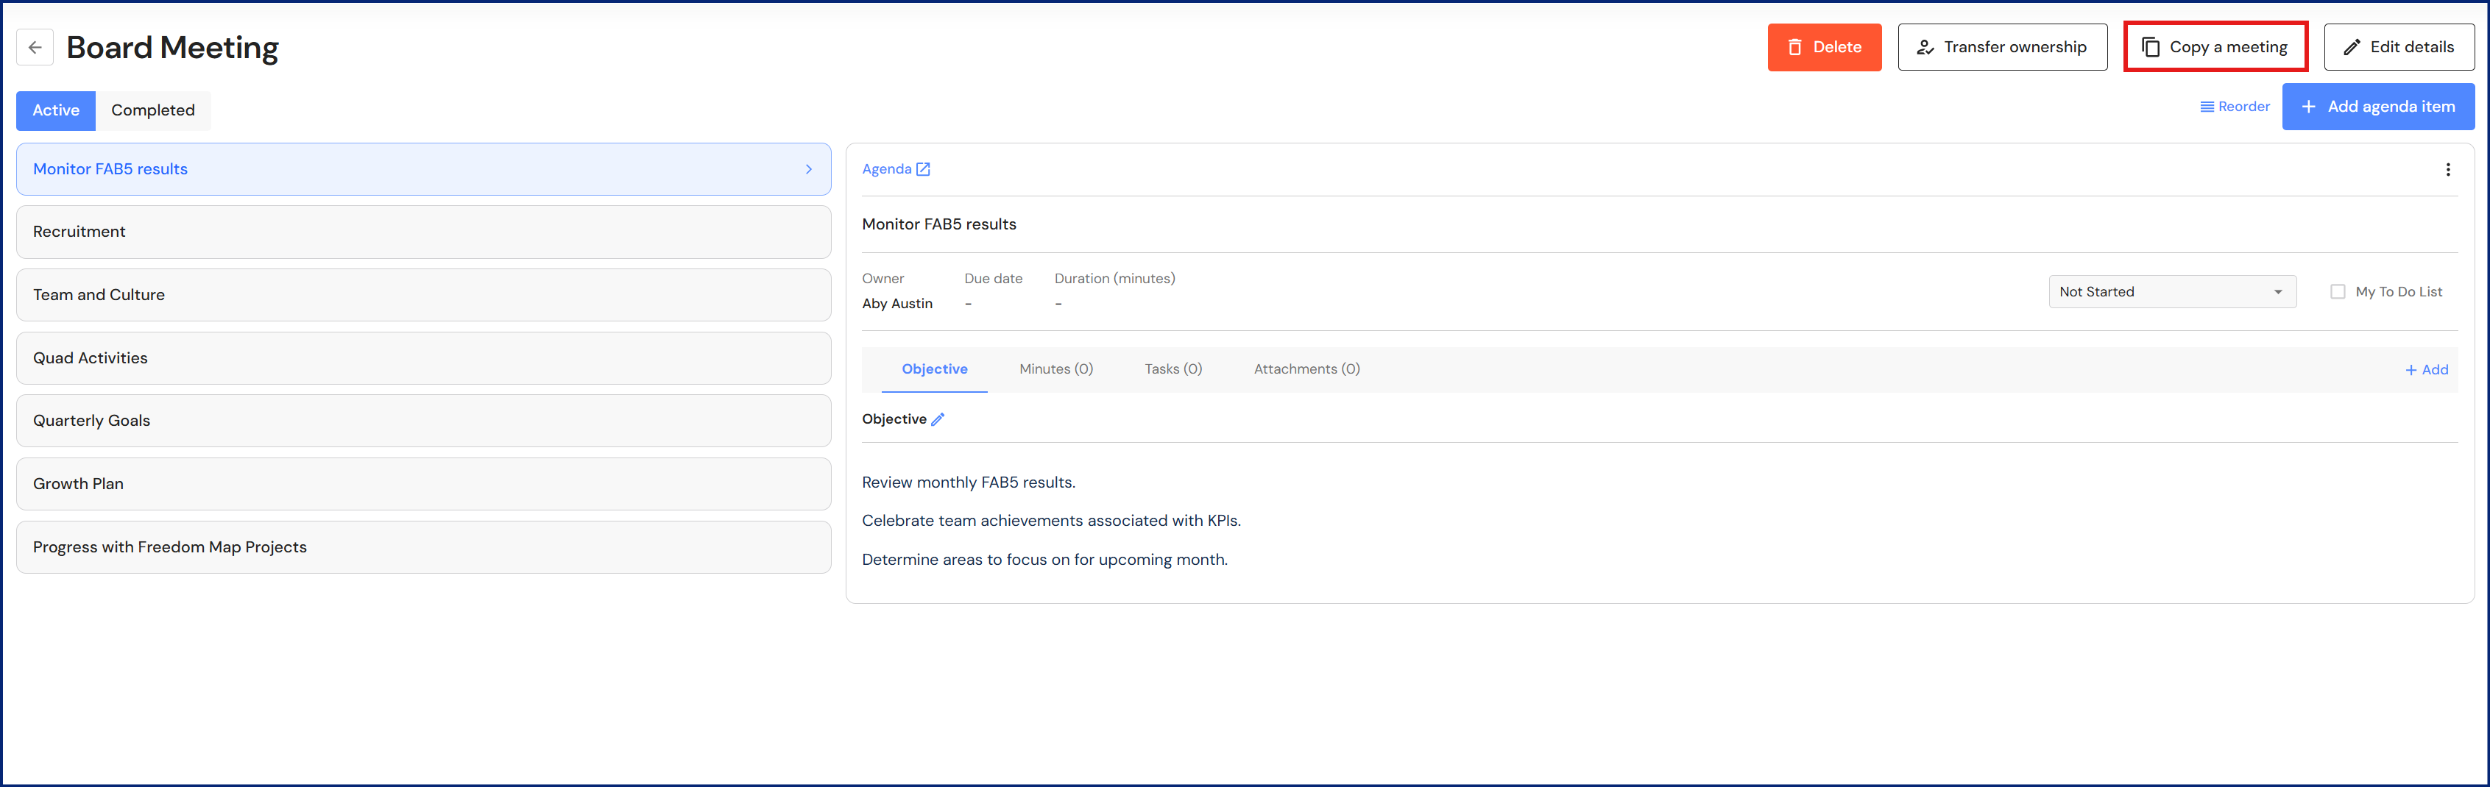
Task: Click the Reorder list icon
Action: tap(2207, 107)
